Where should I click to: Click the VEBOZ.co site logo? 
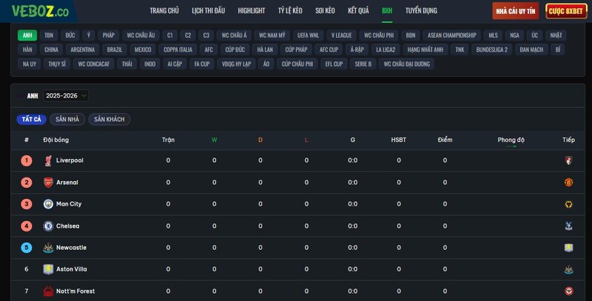point(40,11)
